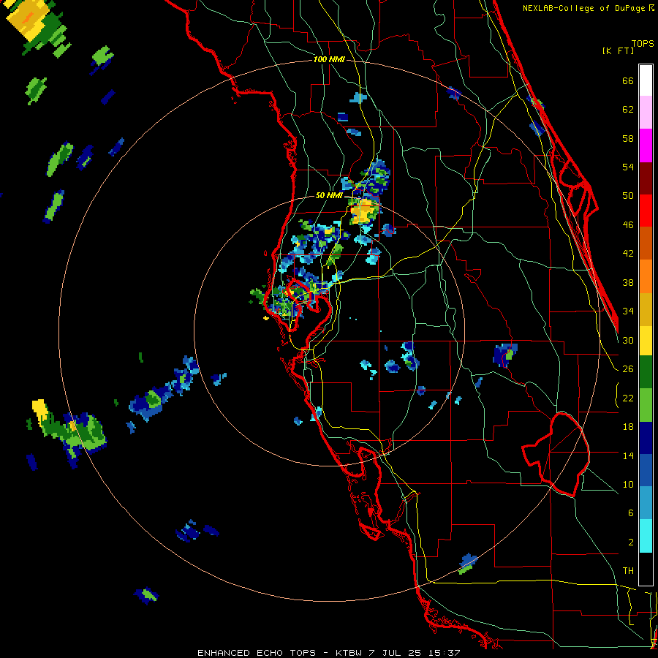Click legend value 26
The width and height of the screenshot is (658, 658).
[628, 369]
